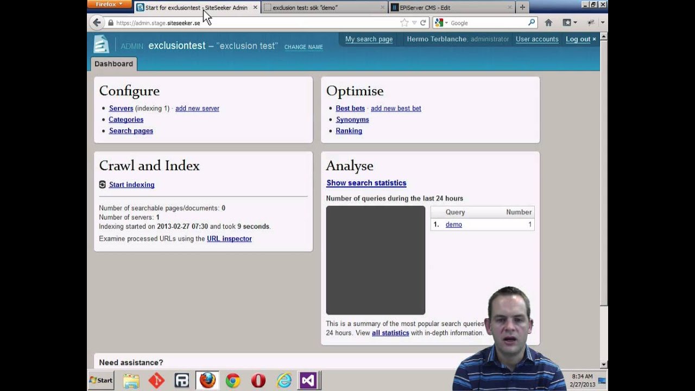Click the Number column header
The height and width of the screenshot is (391, 695).
pyautogui.click(x=519, y=212)
